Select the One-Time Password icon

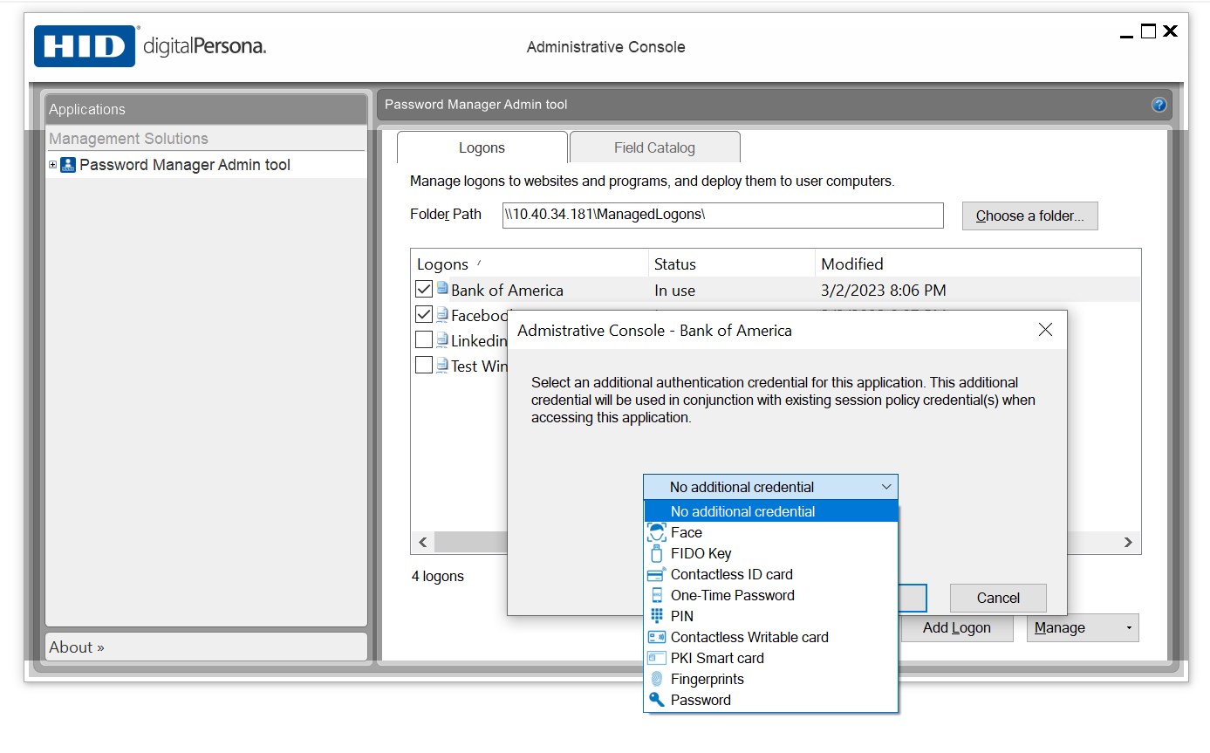coord(657,595)
